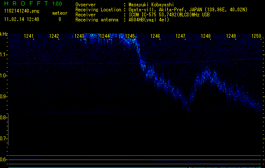The height and width of the screenshot is (168, 265).
Task: Select the observer name Masayuki Kobayashi
Action: (148, 4)
